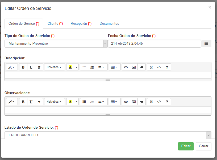Open Helvetica font dropdown in Descripción
The width and height of the screenshot is (217, 160).
click(54, 67)
